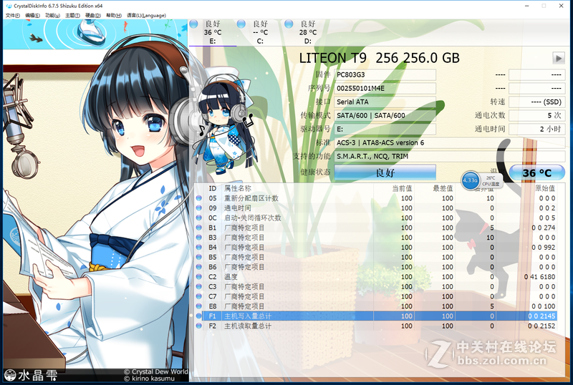Click the serial number field 002550101M4E
Screen dimensions: 573x385
pyautogui.click(x=385, y=88)
